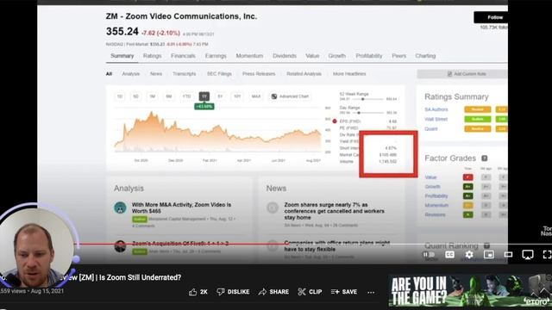The width and height of the screenshot is (552, 310).
Task: Click author avatar beside Worth $465 article
Action: click(120, 208)
